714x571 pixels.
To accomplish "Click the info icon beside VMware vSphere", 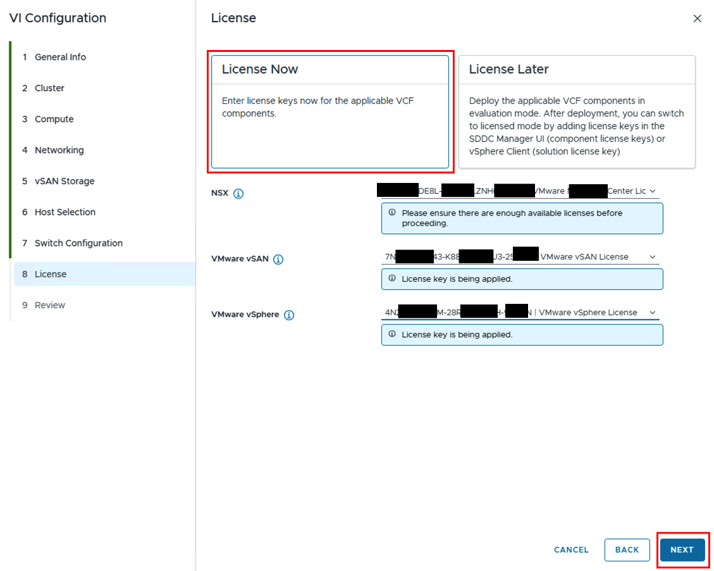I will pyautogui.click(x=289, y=315).
